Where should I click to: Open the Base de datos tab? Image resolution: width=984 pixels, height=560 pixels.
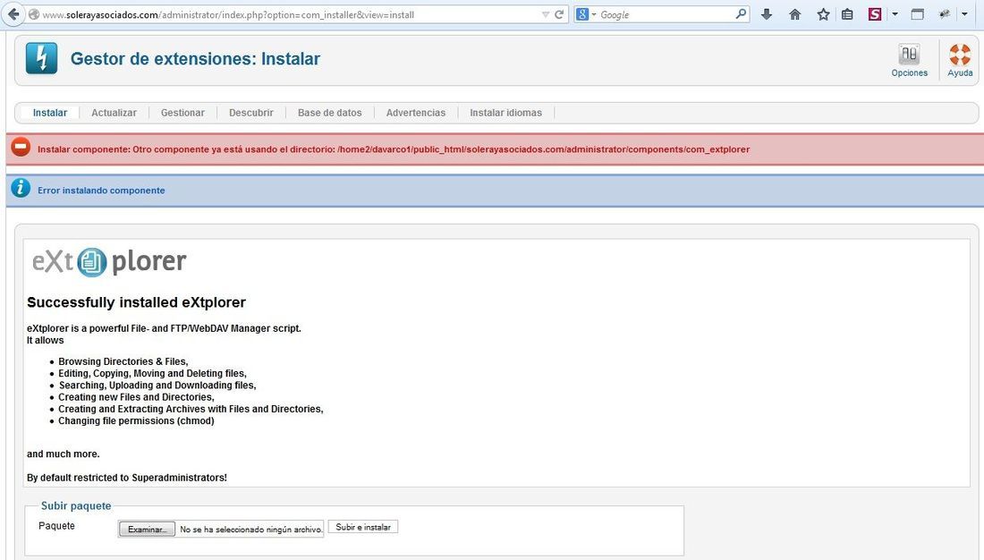pyautogui.click(x=329, y=113)
